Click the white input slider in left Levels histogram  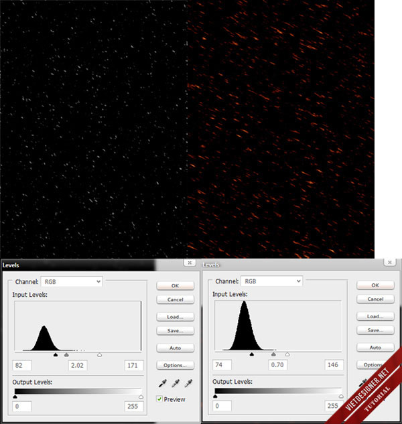(100, 355)
